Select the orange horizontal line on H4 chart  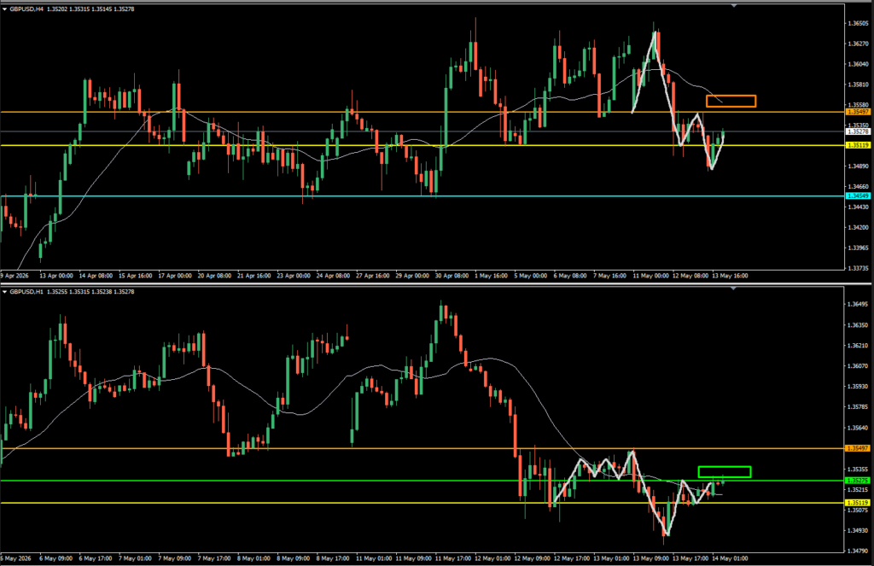[x=422, y=112]
